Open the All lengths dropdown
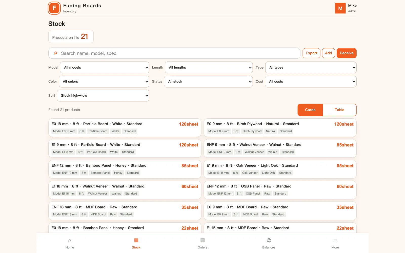 [x=209, y=68]
